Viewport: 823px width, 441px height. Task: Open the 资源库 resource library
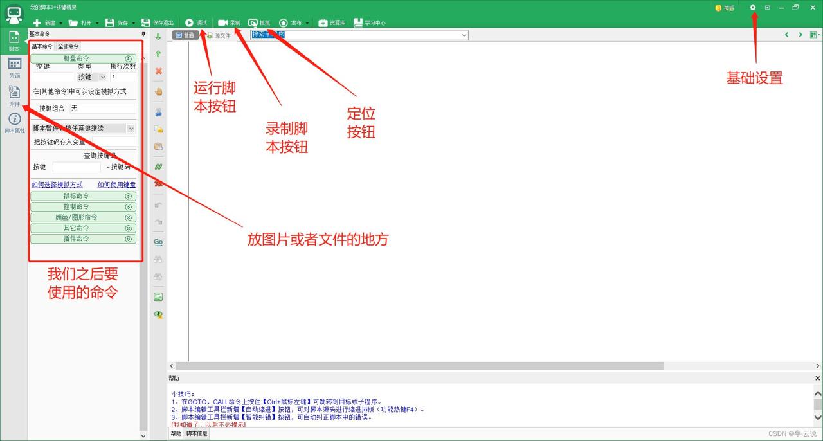click(332, 22)
